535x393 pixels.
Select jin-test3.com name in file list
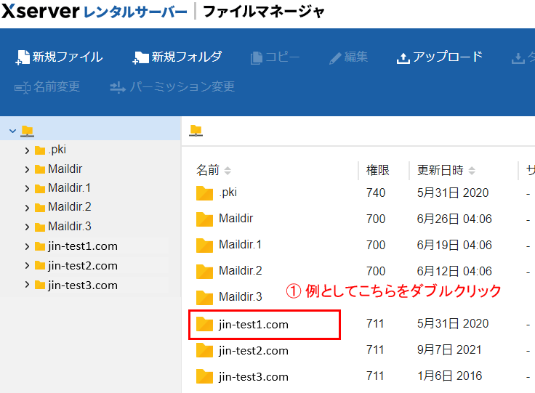tap(254, 377)
